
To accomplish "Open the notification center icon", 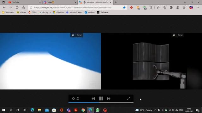I will click(x=197, y=110).
